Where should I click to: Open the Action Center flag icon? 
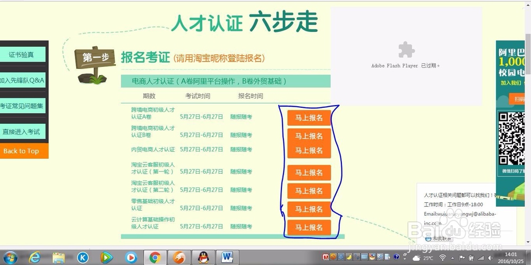click(461, 258)
